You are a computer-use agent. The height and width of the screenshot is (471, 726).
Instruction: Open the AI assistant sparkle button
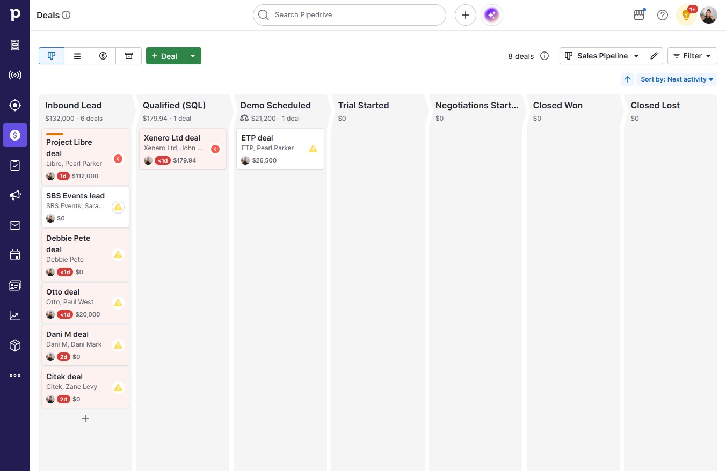coord(492,15)
